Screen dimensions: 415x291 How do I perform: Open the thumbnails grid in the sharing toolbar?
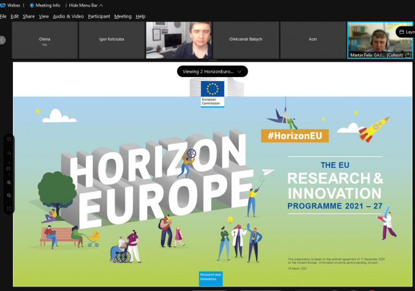coord(8,139)
